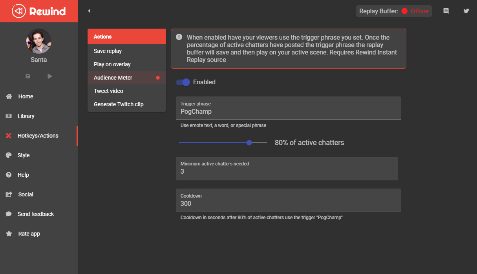Click the Replay Buffer label
This screenshot has height=274, width=477.
[x=379, y=11]
